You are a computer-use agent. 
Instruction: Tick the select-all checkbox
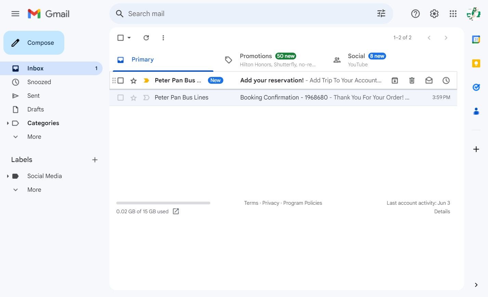120,38
